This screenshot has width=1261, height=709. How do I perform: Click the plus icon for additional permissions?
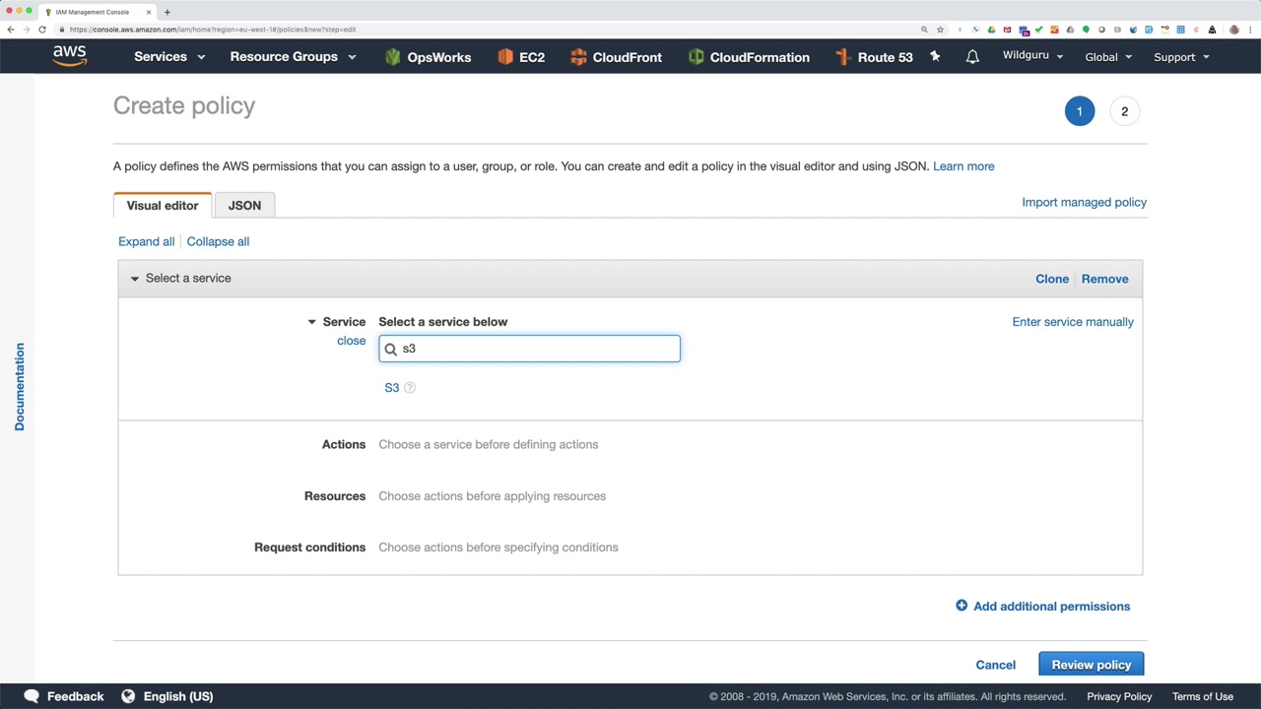coord(962,606)
